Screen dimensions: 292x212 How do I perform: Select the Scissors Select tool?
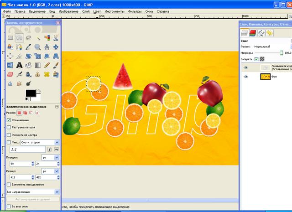pos(56,38)
